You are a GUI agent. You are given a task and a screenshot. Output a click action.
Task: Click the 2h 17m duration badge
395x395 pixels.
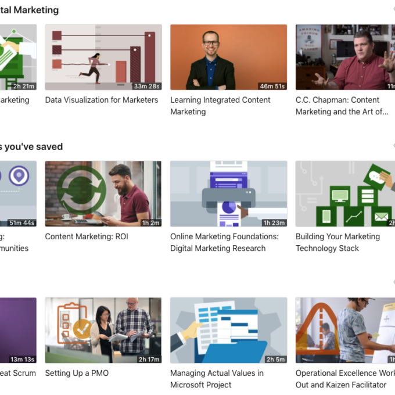(149, 360)
